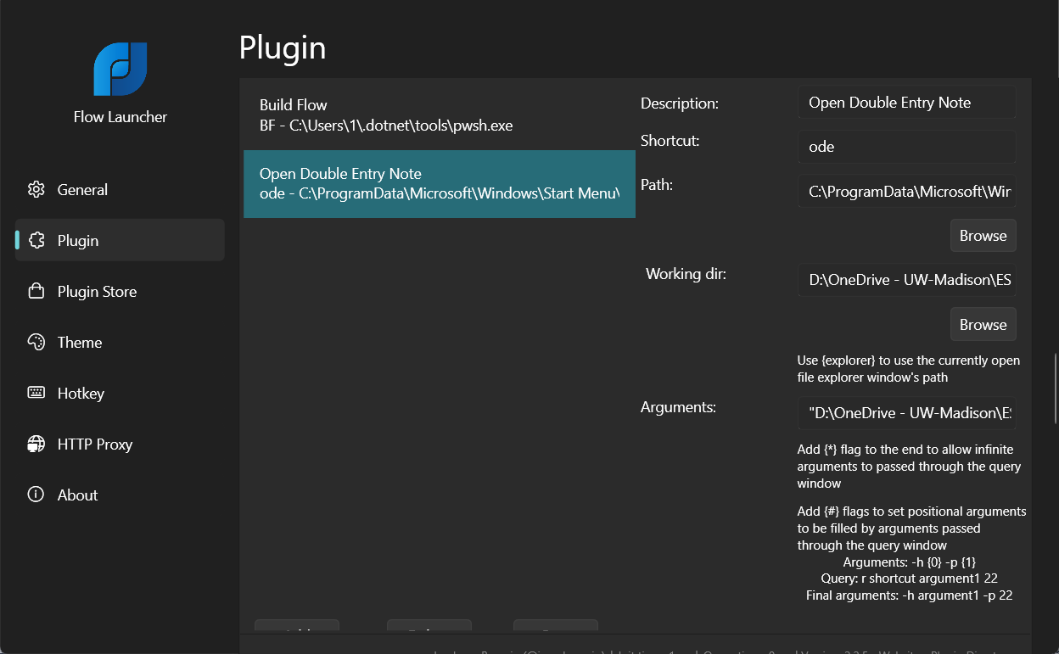Screen dimensions: 1059x654
Task: Open the General settings section
Action: pyautogui.click(x=120, y=189)
